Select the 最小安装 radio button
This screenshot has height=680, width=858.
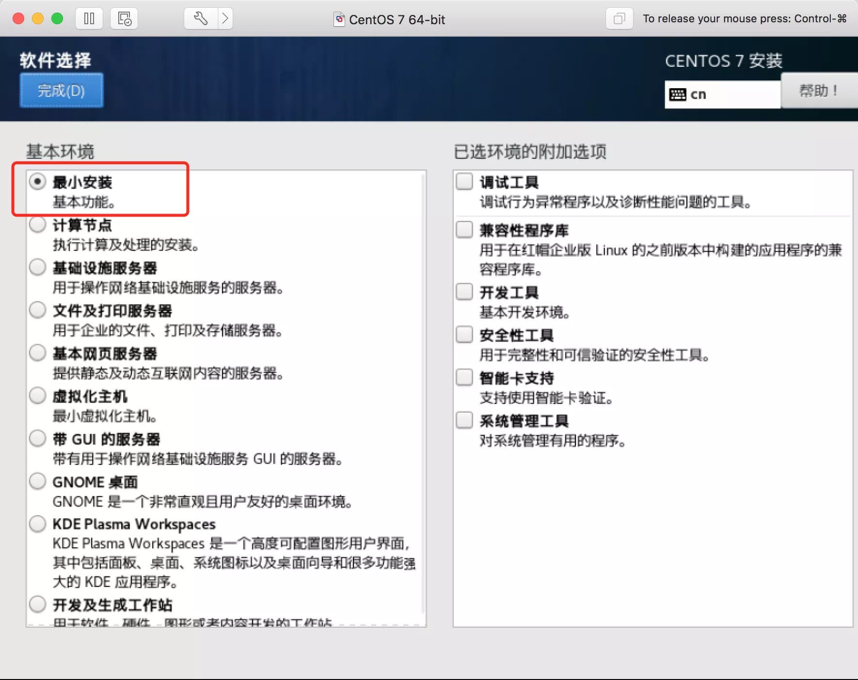tap(37, 182)
